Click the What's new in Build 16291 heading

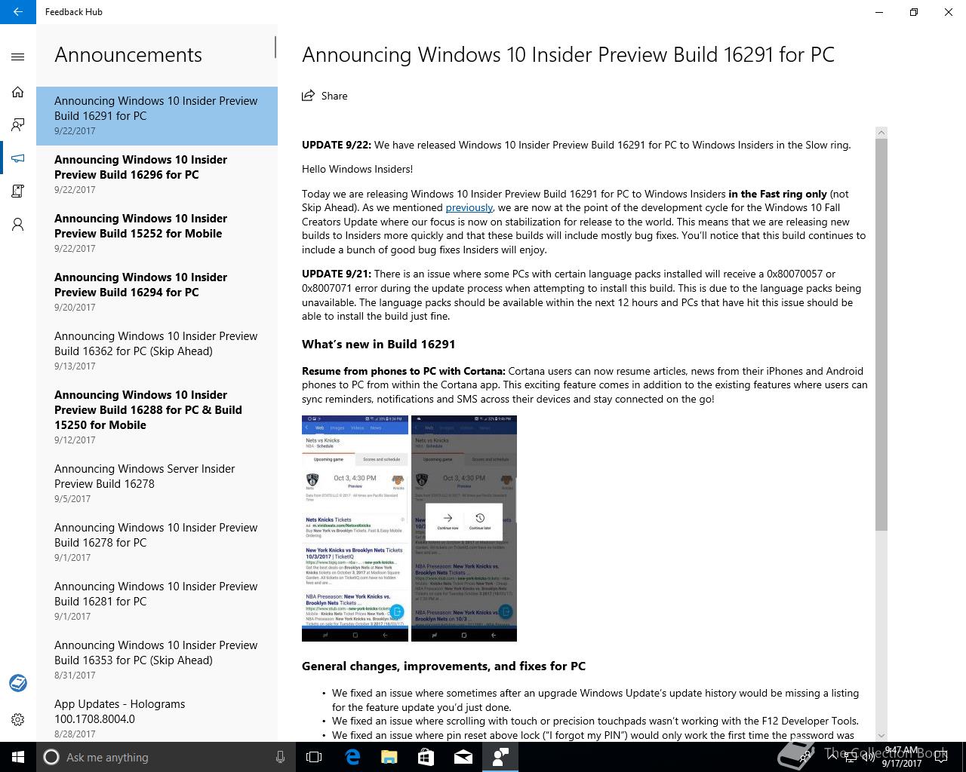click(378, 344)
